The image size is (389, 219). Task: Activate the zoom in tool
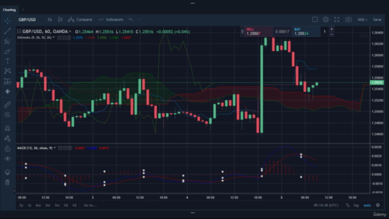point(7,115)
